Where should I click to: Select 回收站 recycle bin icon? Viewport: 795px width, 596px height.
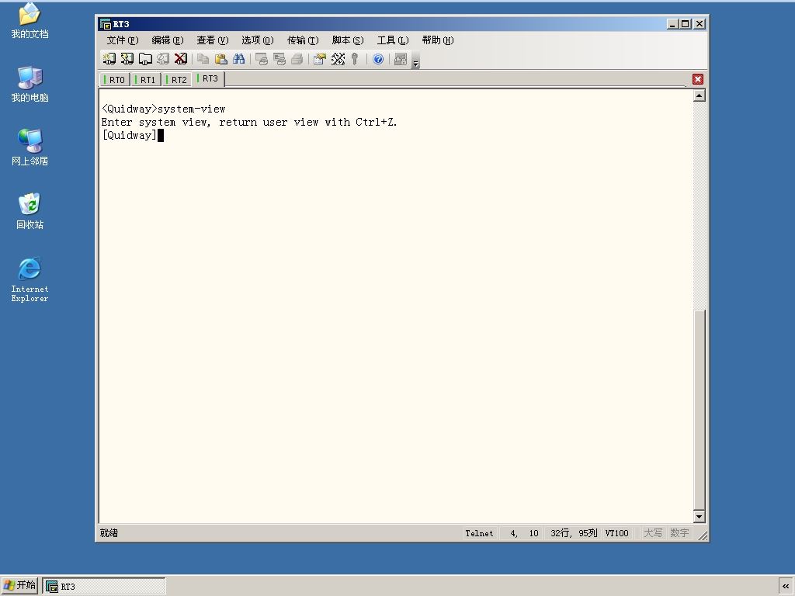click(30, 211)
